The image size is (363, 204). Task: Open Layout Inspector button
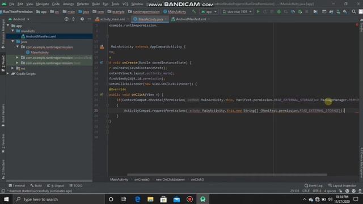click(x=342, y=185)
